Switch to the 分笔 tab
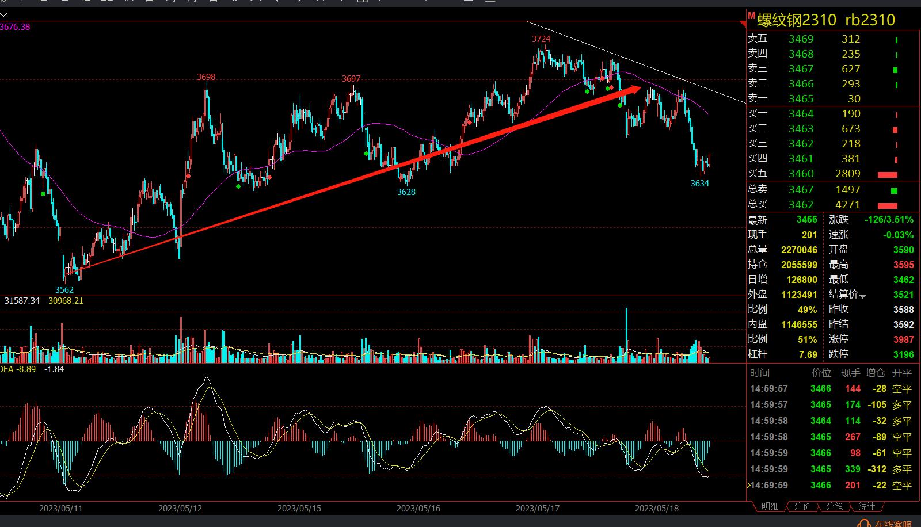The image size is (921, 527). pos(834,506)
